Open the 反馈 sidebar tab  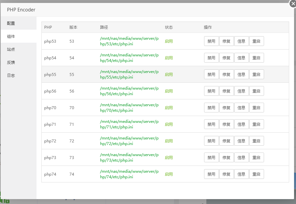pyautogui.click(x=19, y=62)
